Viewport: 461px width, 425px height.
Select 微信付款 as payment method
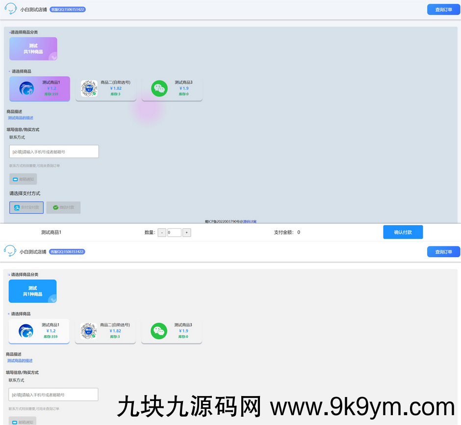coord(63,207)
